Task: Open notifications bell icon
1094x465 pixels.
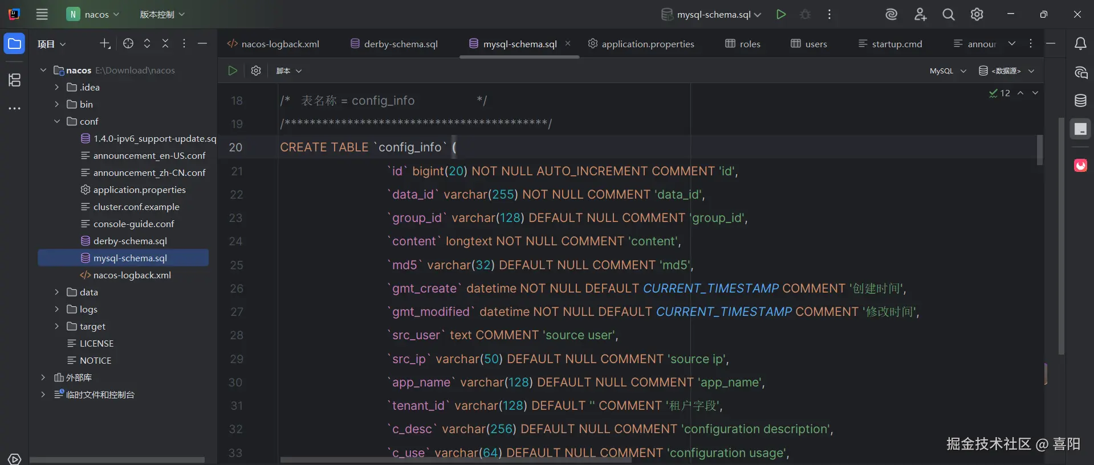Action: (1080, 44)
